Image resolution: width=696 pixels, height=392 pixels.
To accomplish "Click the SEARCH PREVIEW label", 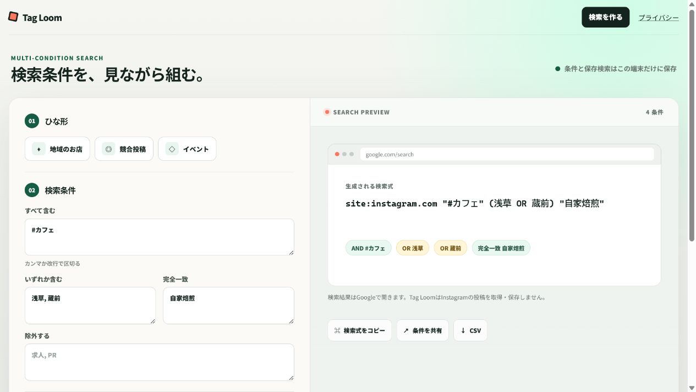I will (x=361, y=112).
